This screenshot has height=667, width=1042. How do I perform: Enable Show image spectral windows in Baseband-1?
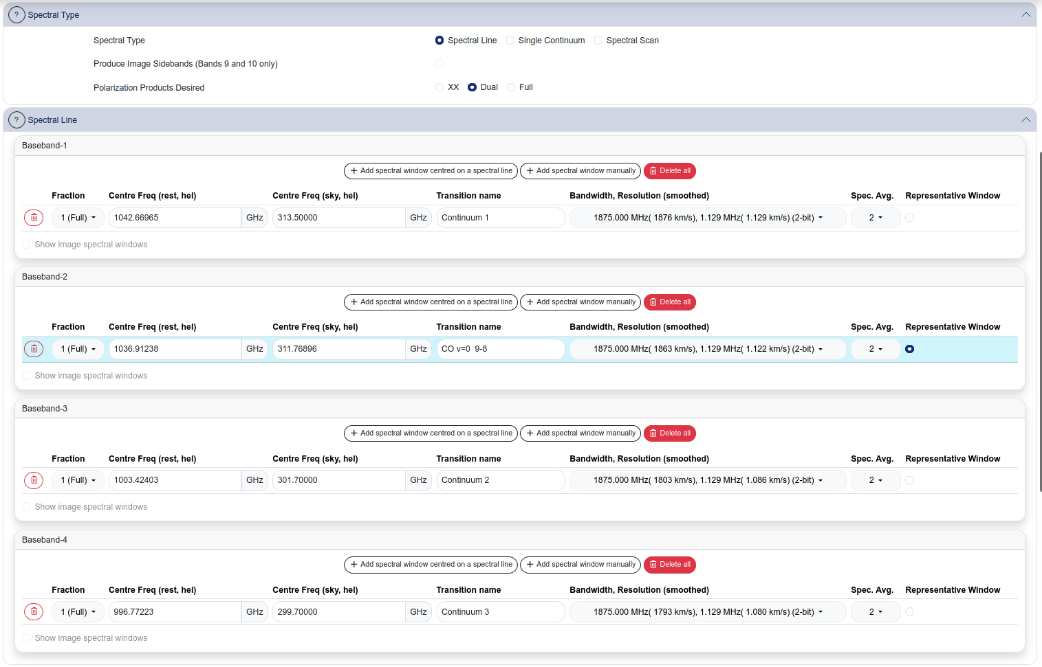tap(26, 245)
